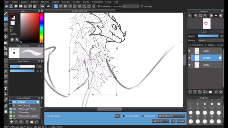This screenshot has width=228, height=128.
Task: Select the Lasso tool
Action: click(x=6, y=66)
